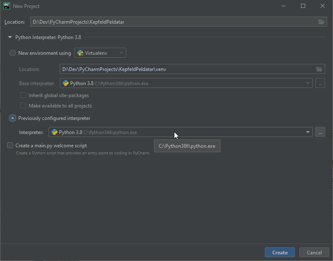Click the Create button
333x261 pixels.
pos(280,253)
